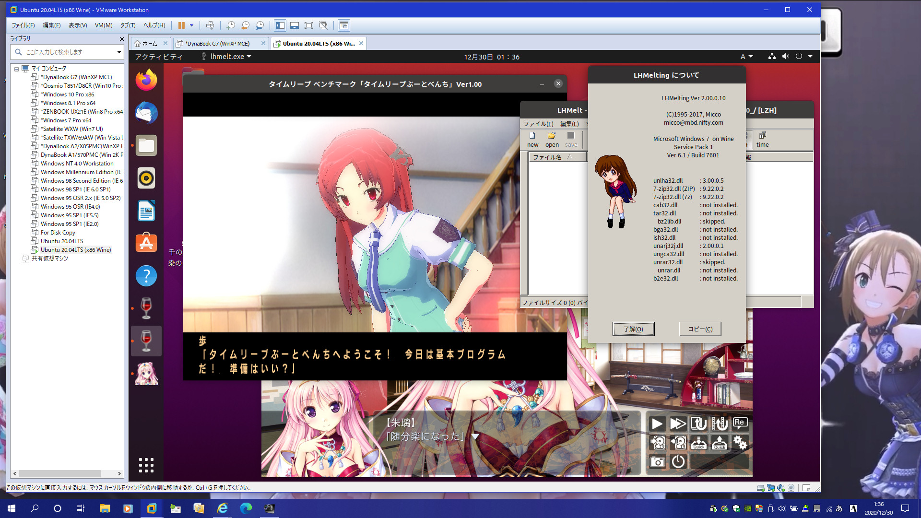Open dropdown arrow beside pause button
The width and height of the screenshot is (921, 518).
[191, 25]
